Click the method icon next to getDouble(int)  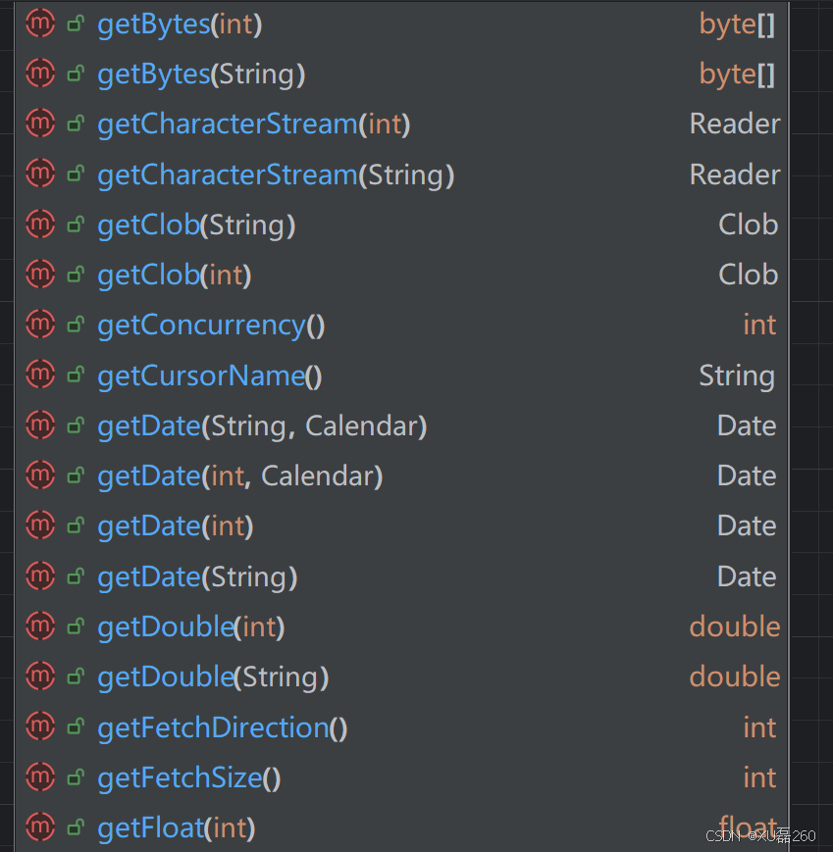pos(39,626)
